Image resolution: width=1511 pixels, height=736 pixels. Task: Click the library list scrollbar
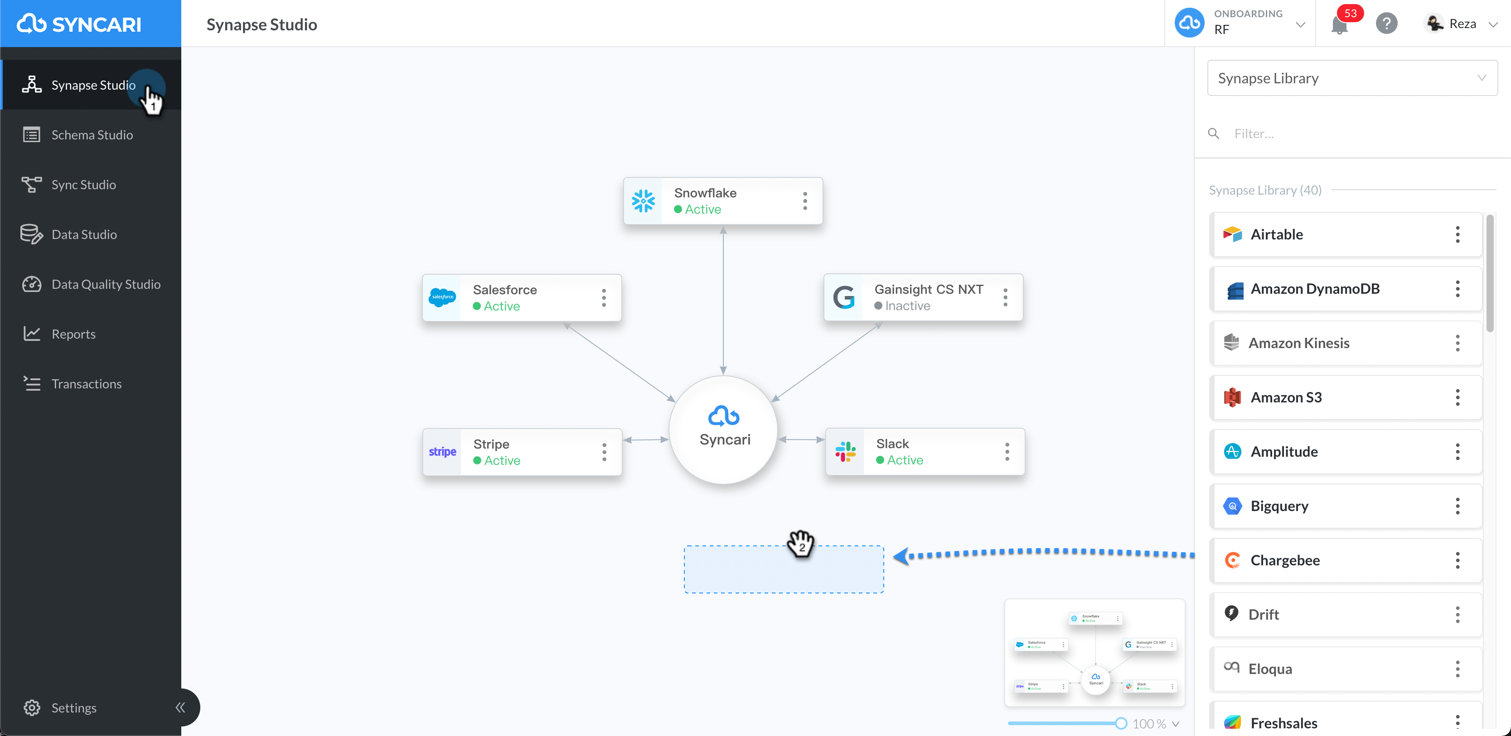1490,273
